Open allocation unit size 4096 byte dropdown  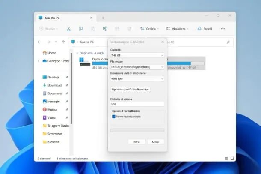(x=137, y=79)
